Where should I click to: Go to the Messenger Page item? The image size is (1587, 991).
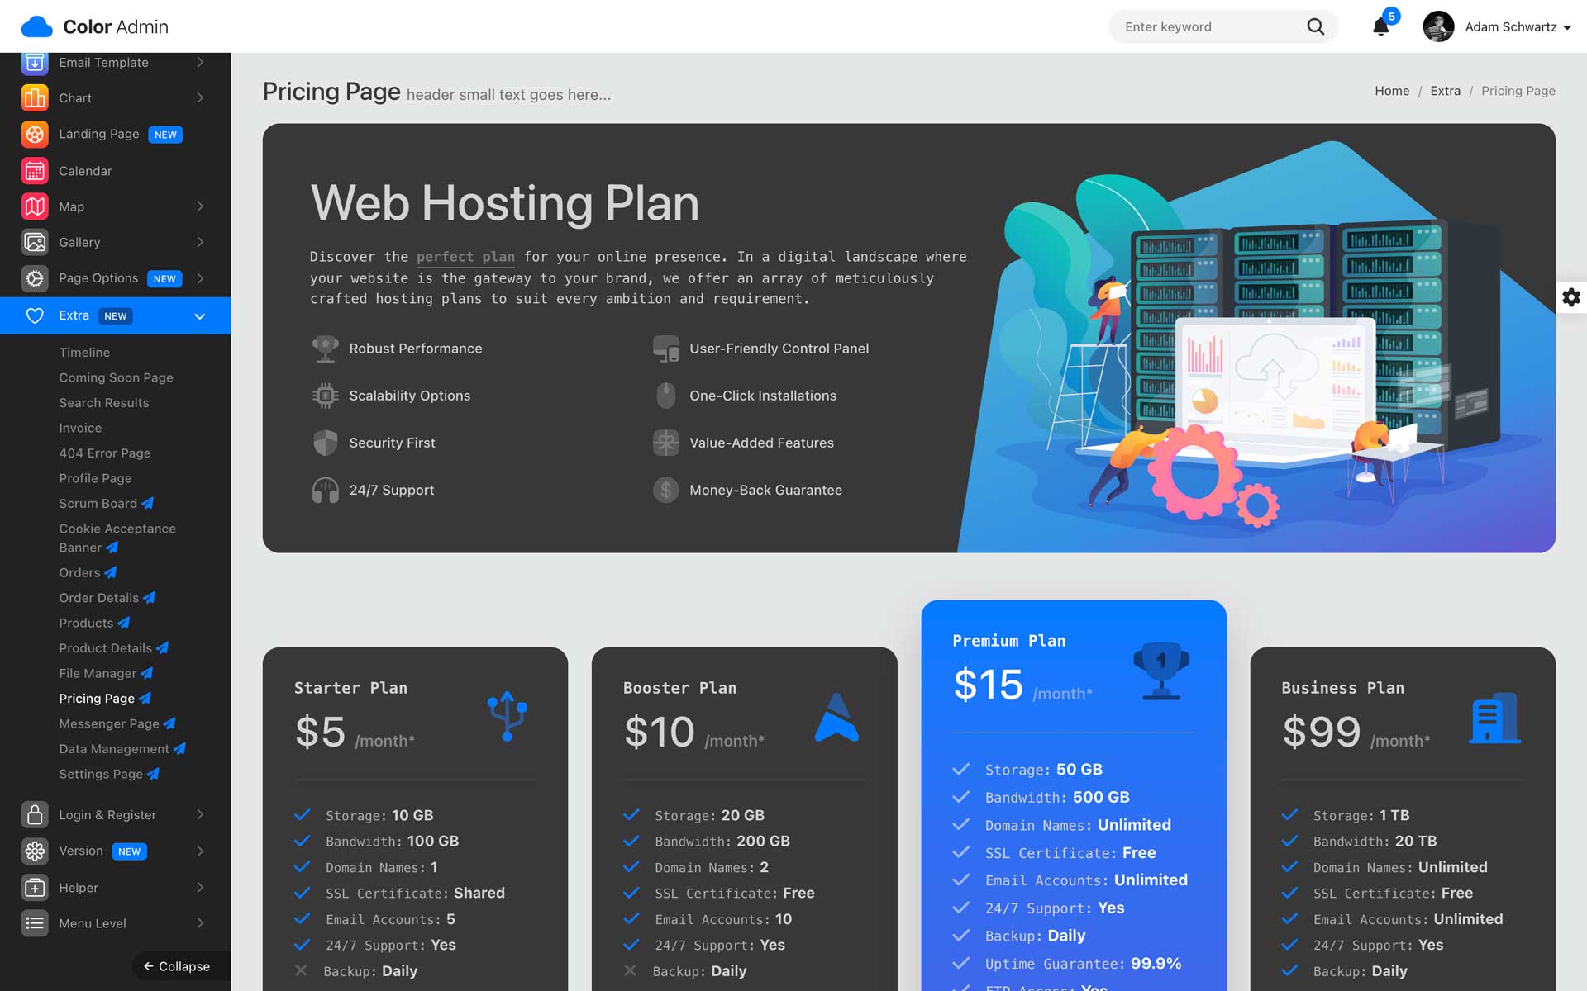pos(109,723)
